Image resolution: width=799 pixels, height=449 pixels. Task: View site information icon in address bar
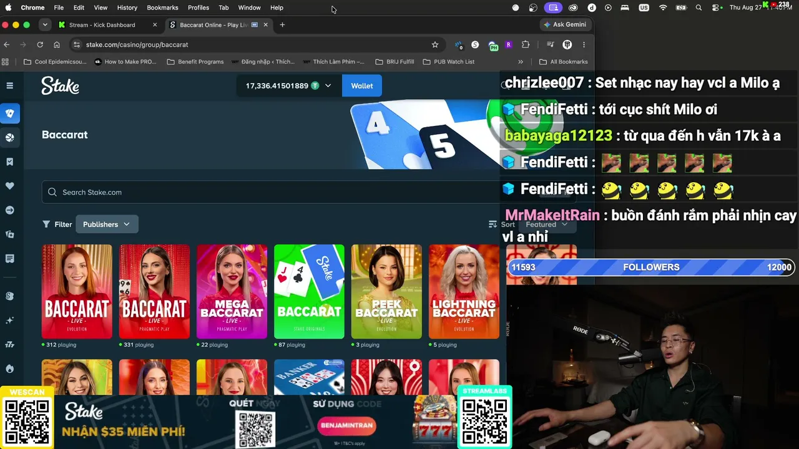(x=77, y=45)
